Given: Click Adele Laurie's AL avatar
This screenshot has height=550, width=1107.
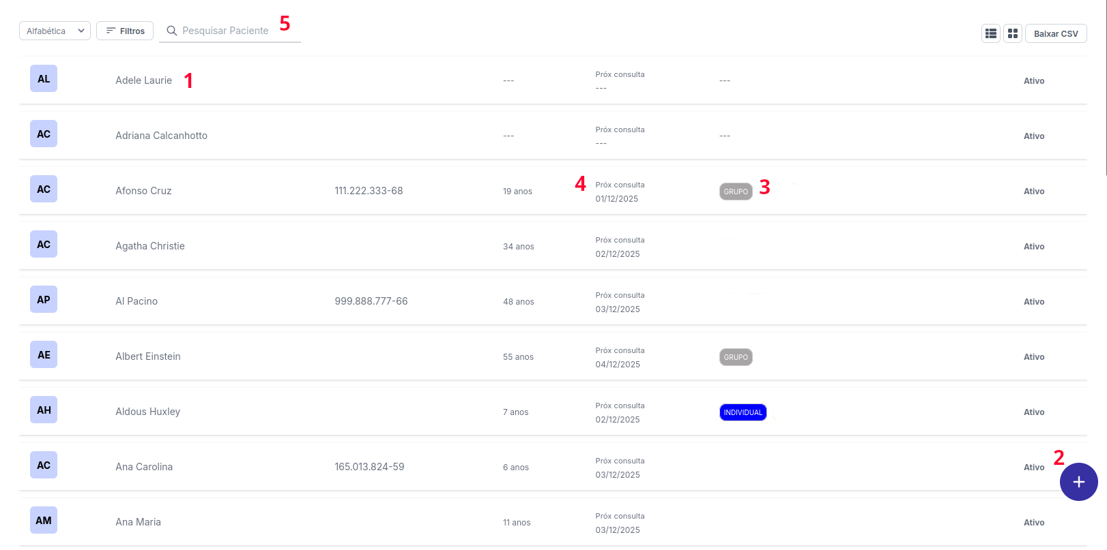Looking at the screenshot, I should [x=44, y=78].
